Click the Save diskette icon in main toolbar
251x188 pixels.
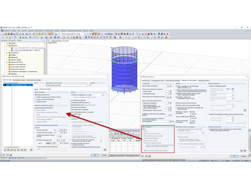(x=14, y=34)
